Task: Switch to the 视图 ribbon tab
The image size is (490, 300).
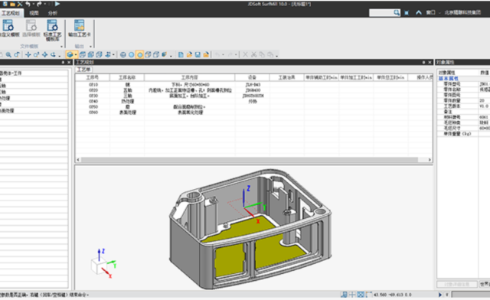Action: tap(34, 13)
